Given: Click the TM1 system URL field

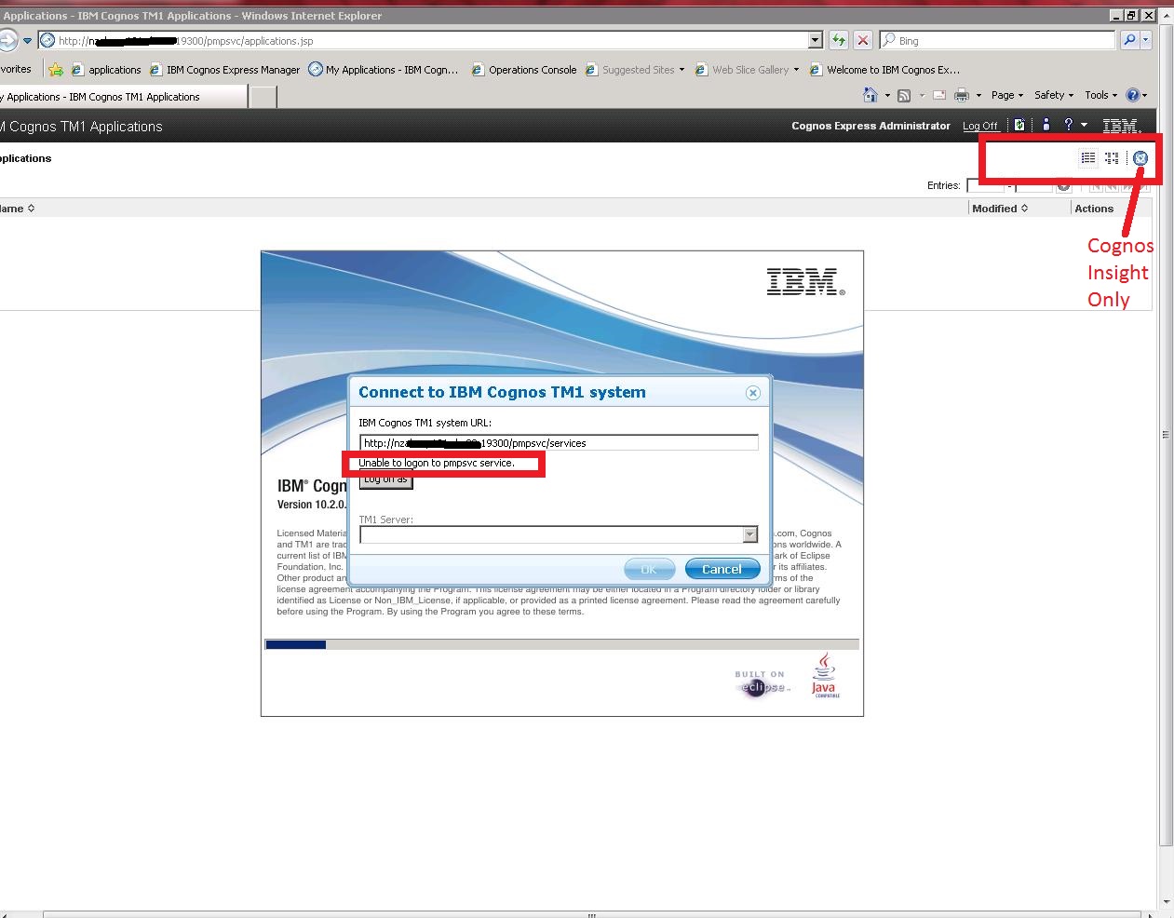Looking at the screenshot, I should (559, 443).
